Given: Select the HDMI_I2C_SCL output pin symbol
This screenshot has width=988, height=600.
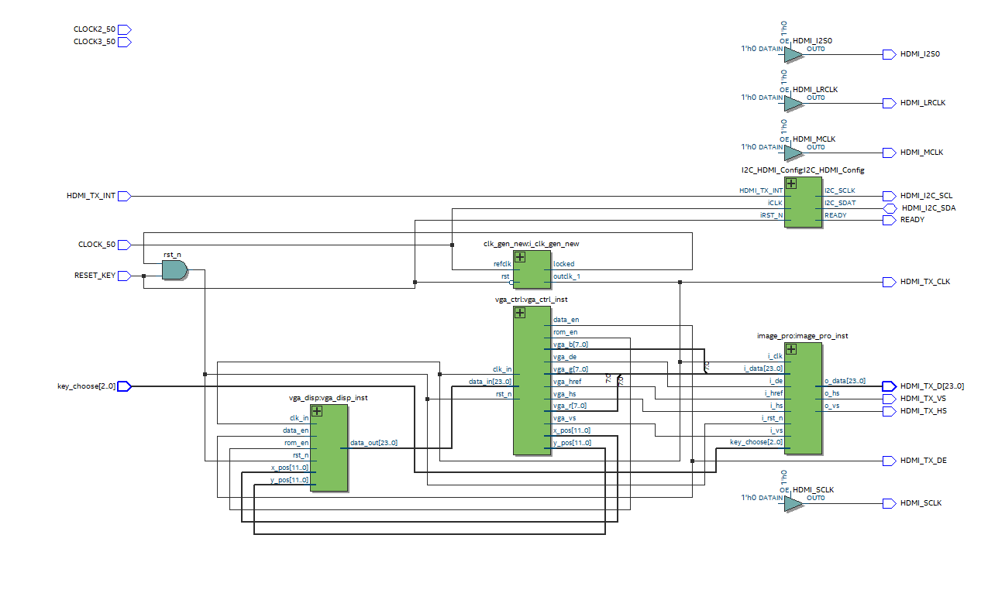Looking at the screenshot, I should (890, 196).
